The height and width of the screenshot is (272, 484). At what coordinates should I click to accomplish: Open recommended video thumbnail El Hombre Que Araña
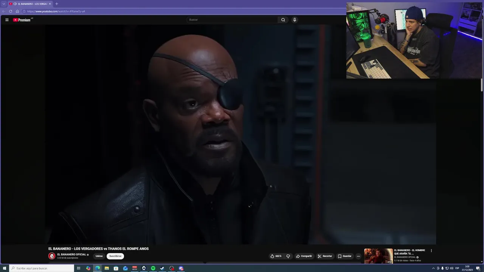click(x=379, y=256)
